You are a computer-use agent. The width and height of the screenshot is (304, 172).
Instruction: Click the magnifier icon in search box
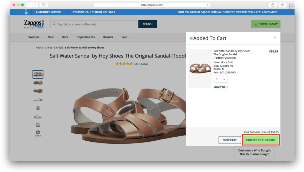tap(54, 24)
